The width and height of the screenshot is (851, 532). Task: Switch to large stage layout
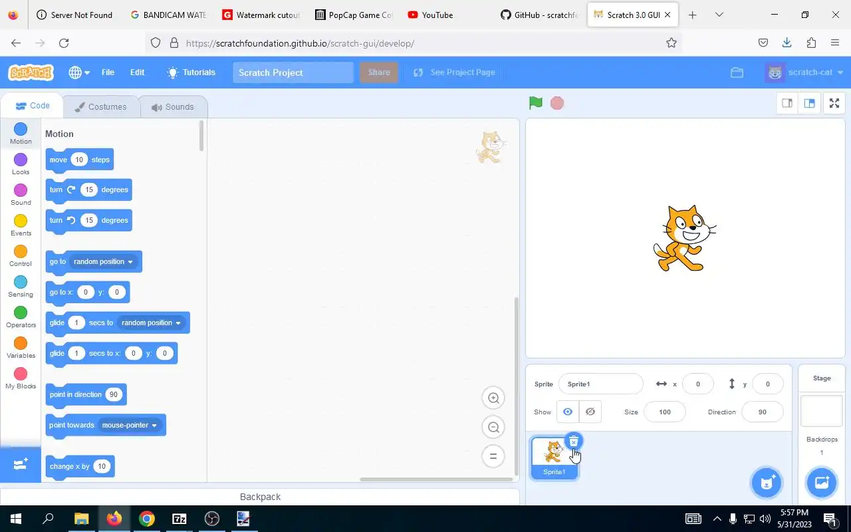pos(809,103)
